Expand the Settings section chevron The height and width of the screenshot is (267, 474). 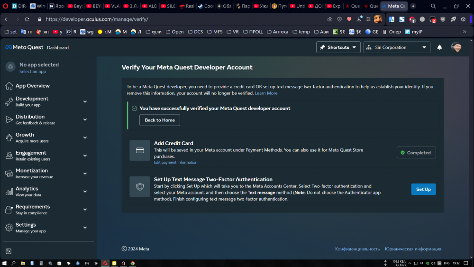pyautogui.click(x=85, y=227)
